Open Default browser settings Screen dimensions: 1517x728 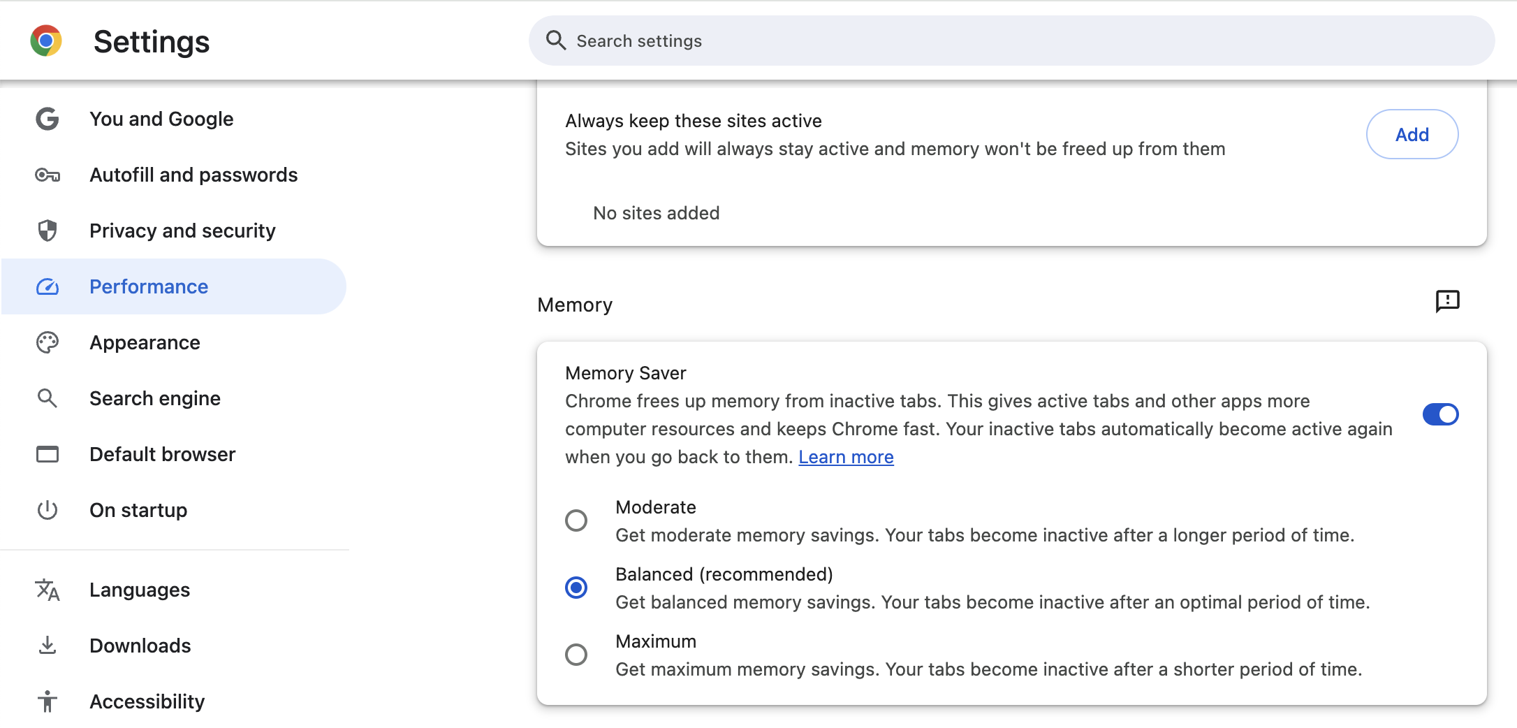[174, 454]
